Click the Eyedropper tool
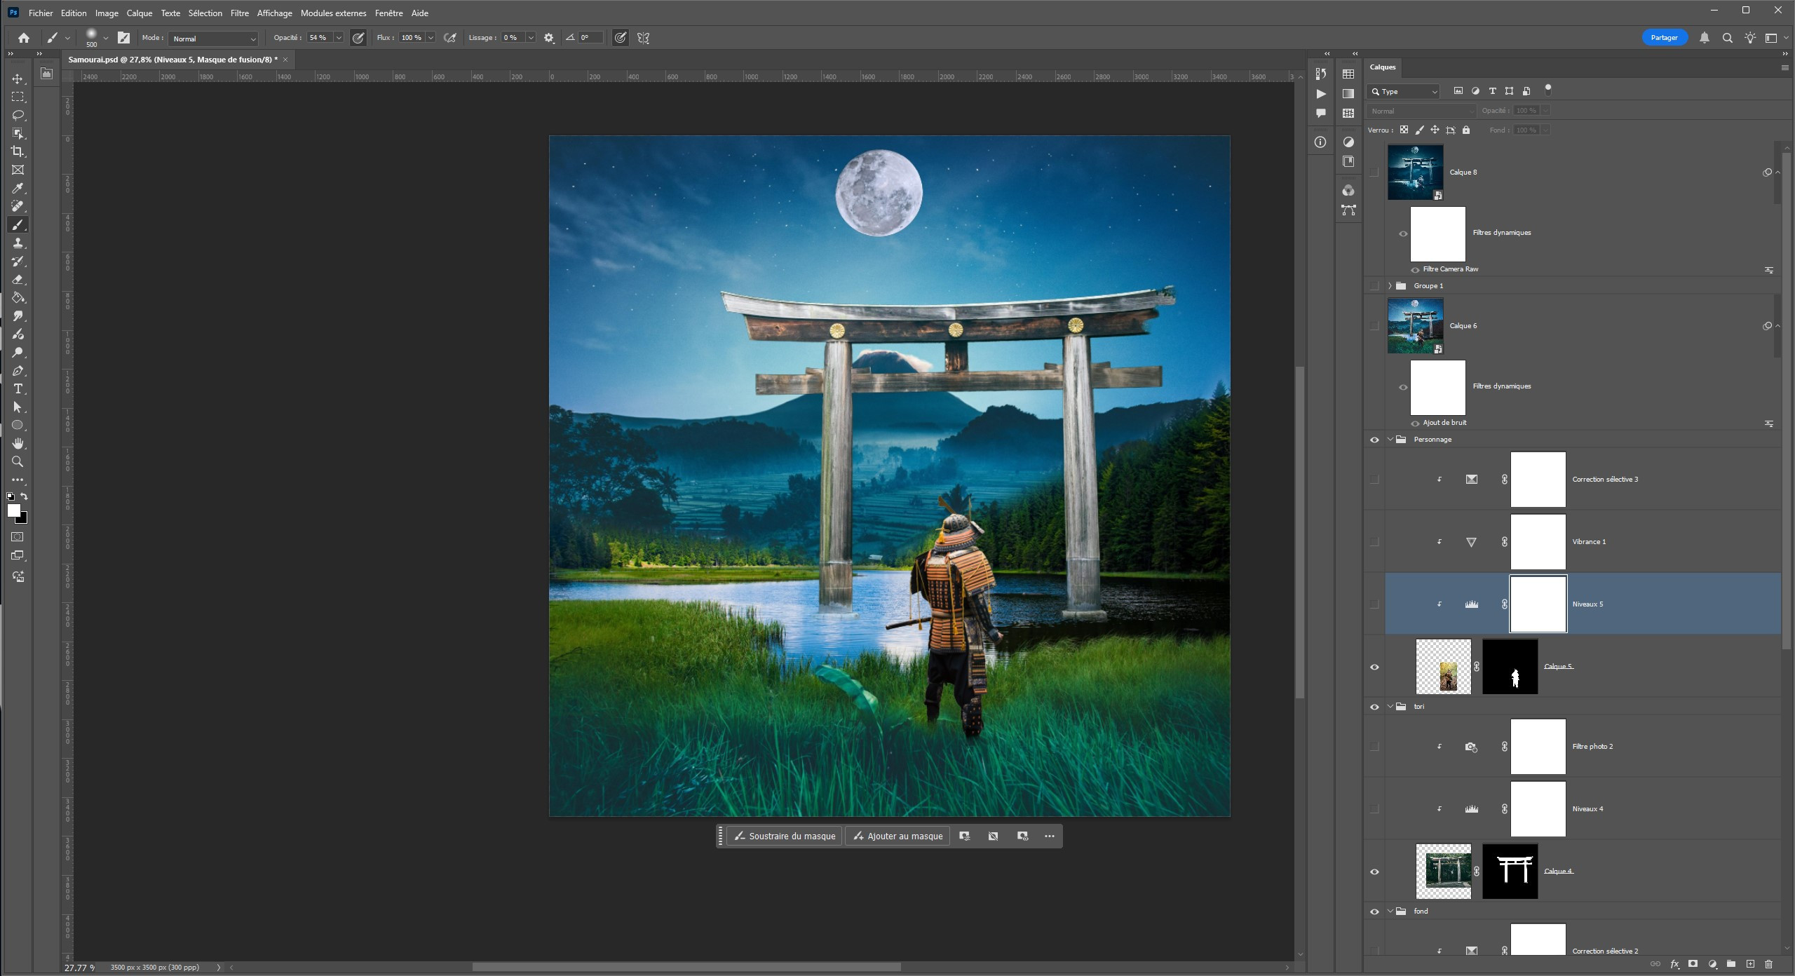The width and height of the screenshot is (1795, 976). coord(18,188)
